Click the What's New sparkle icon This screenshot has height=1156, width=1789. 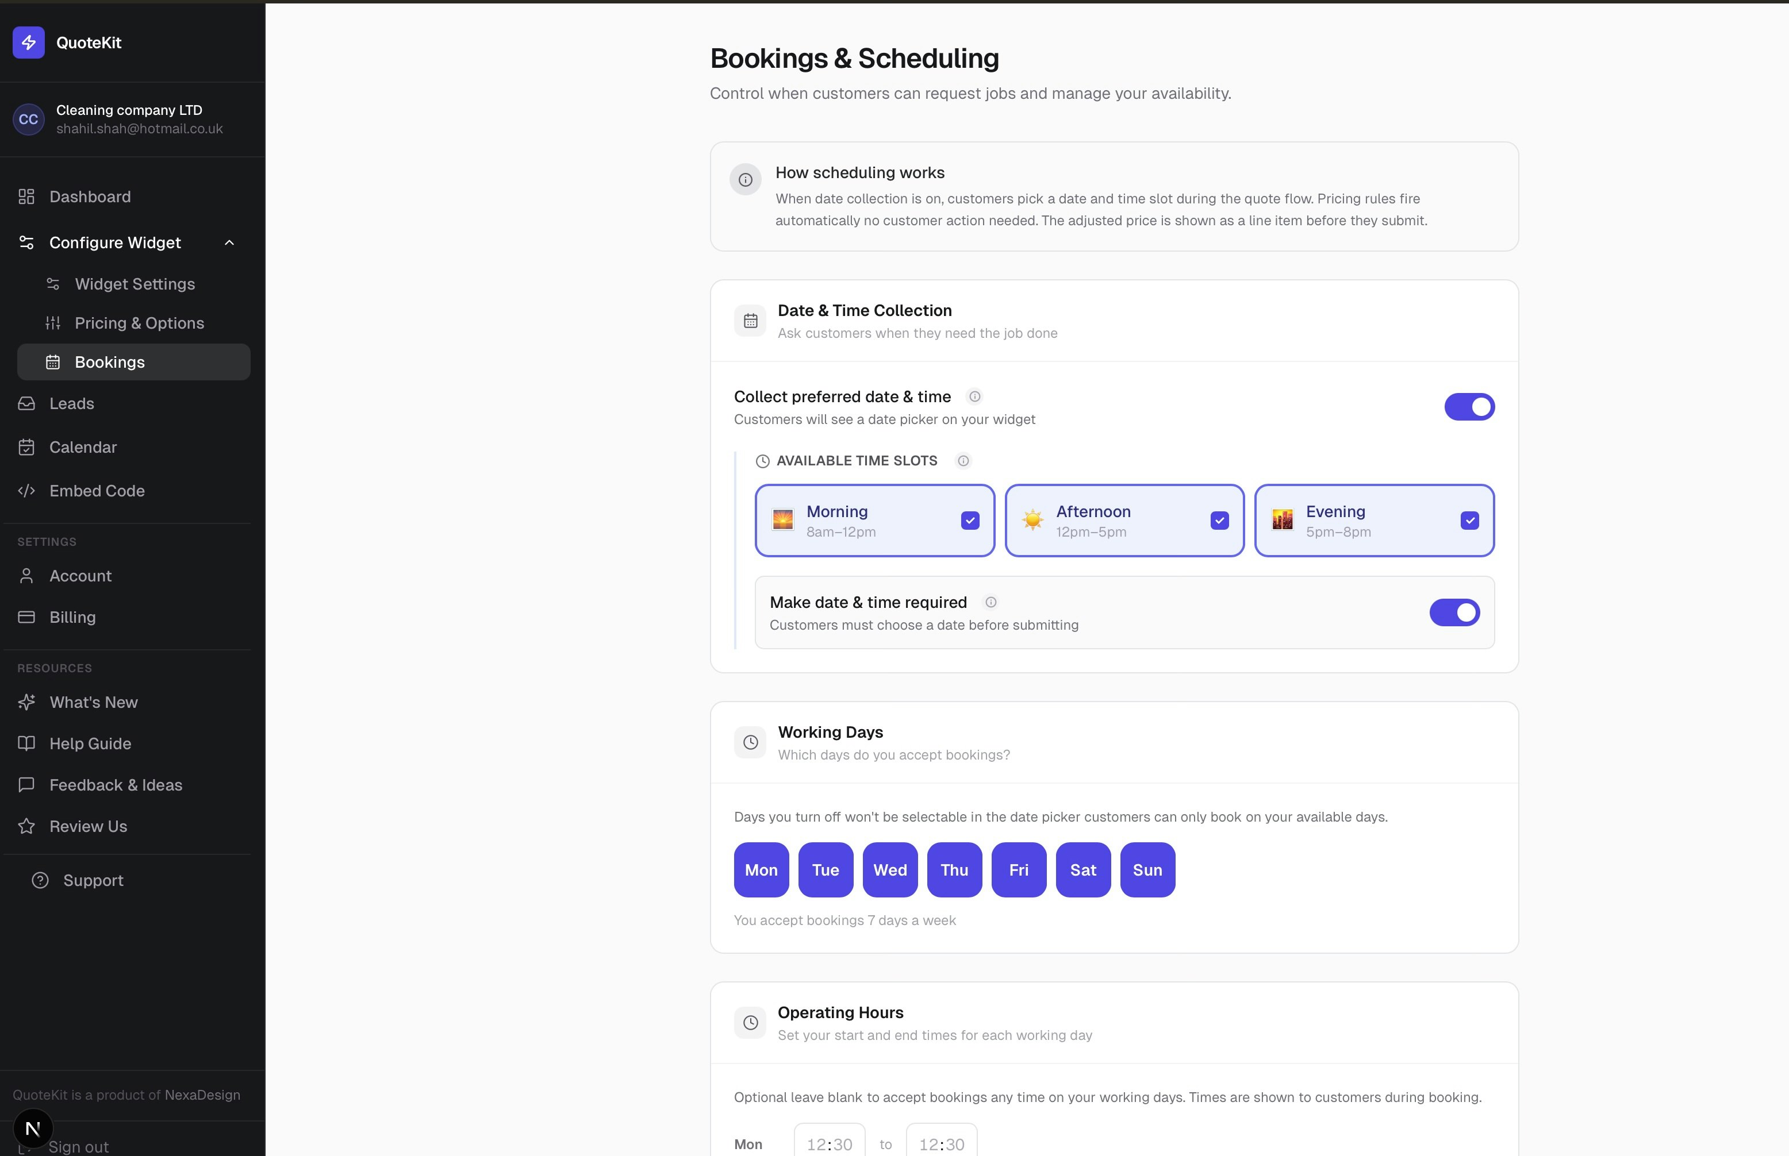[26, 703]
